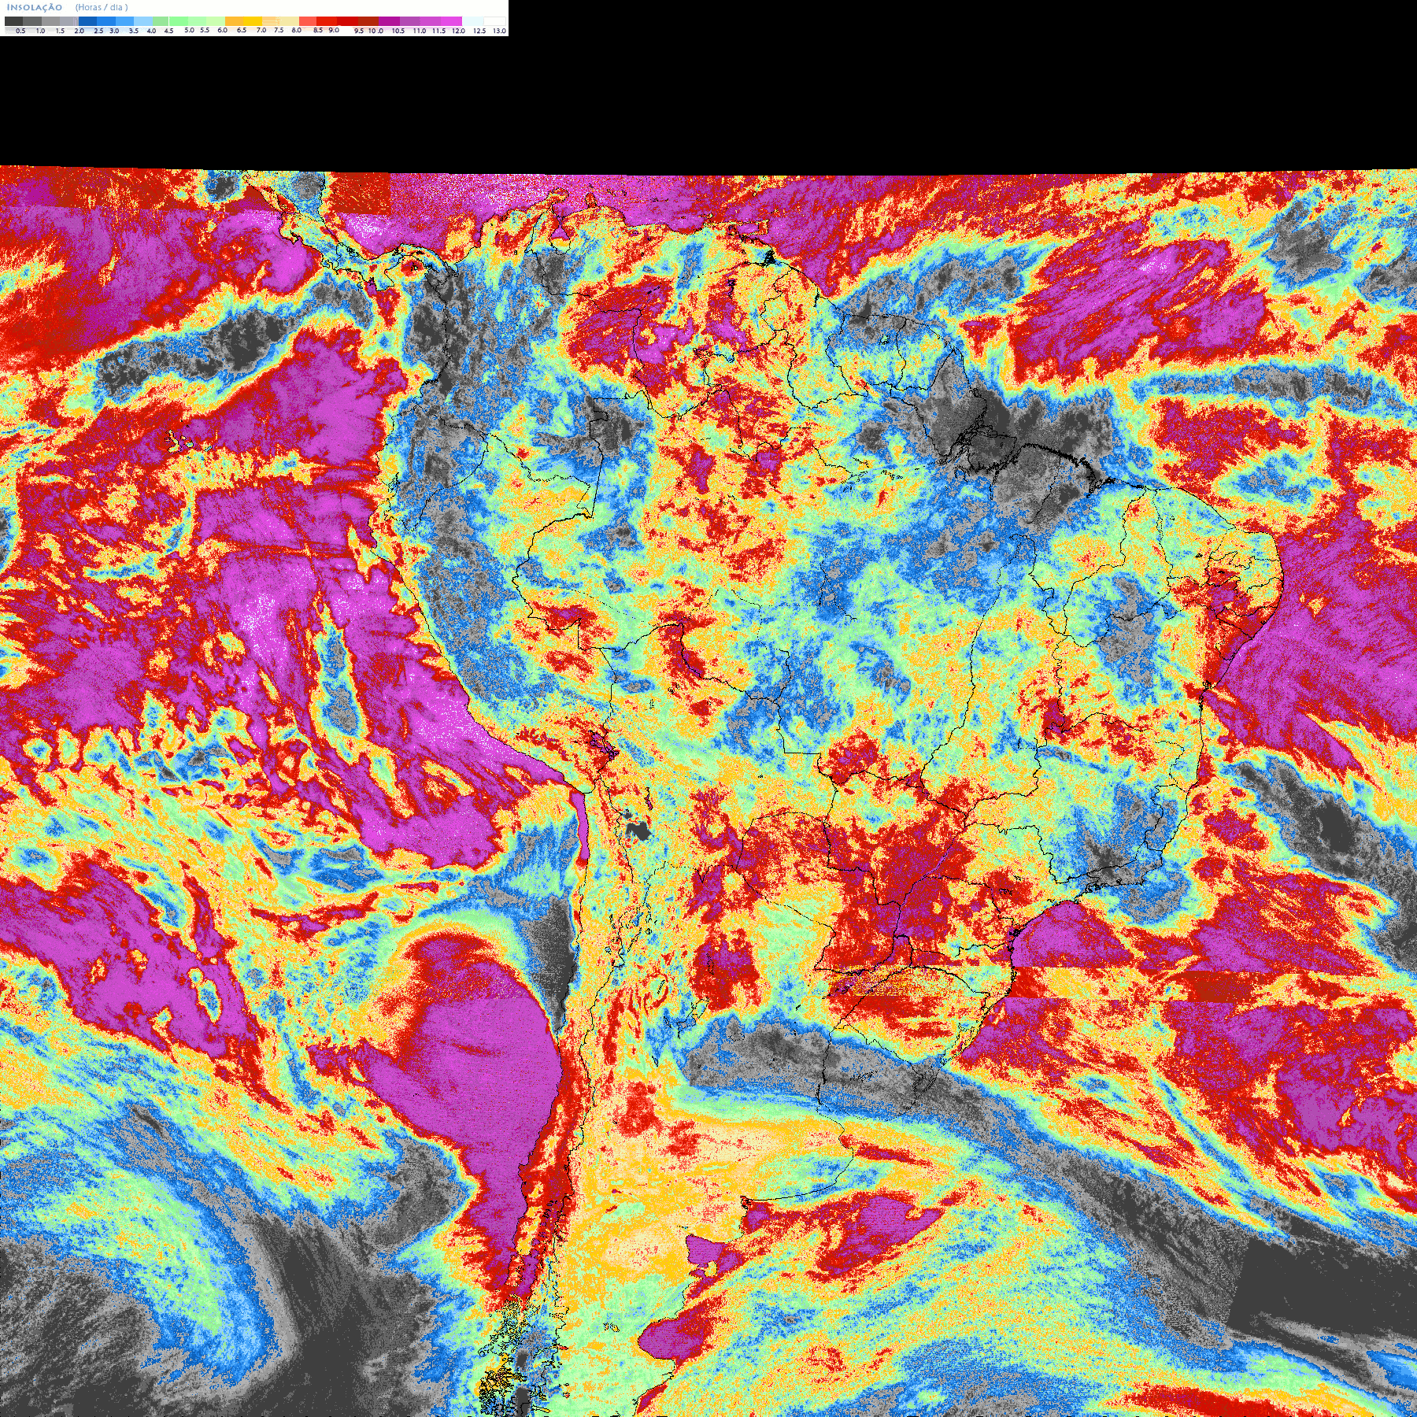1417x1417 pixels.
Task: Click the 11.0 legend value
Action: tap(420, 31)
